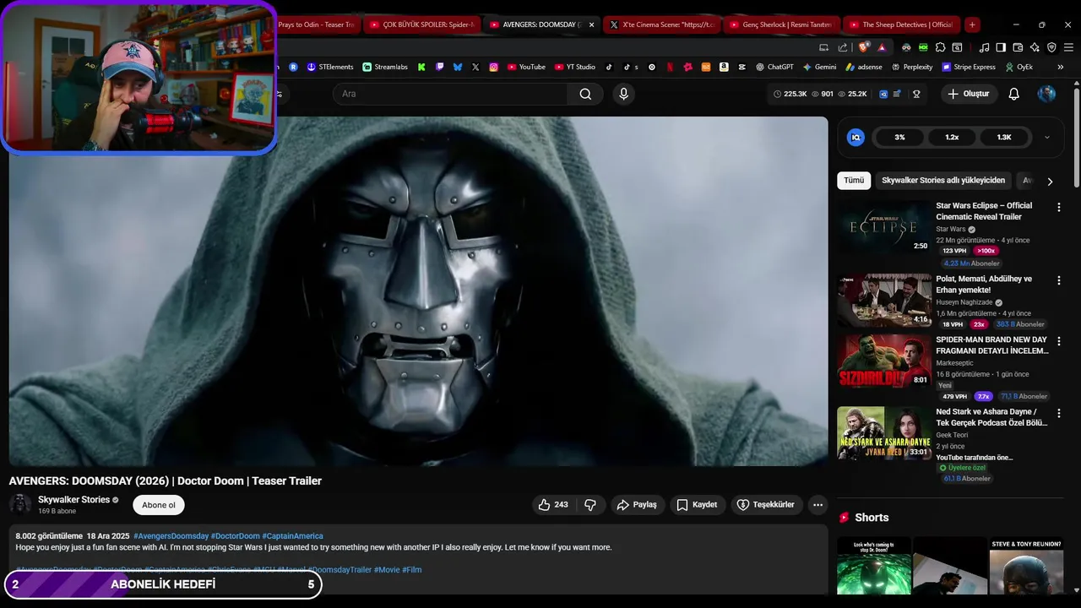
Task: Switch to Genç Sherlock Resmi Tanıtım tab
Action: pos(782,24)
